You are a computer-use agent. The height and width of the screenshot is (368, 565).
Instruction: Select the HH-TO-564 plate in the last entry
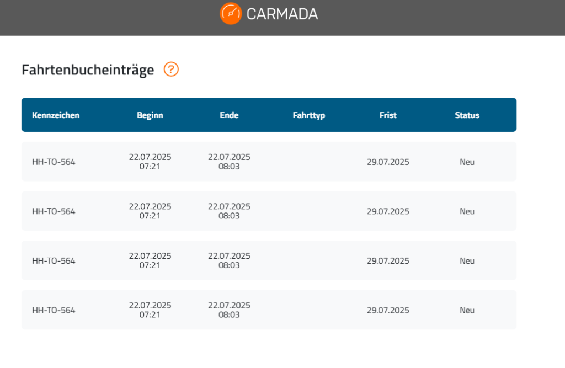(54, 310)
